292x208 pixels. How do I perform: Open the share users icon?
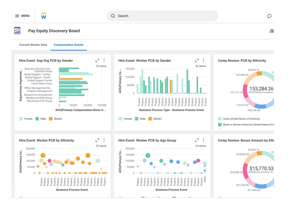pyautogui.click(x=271, y=31)
